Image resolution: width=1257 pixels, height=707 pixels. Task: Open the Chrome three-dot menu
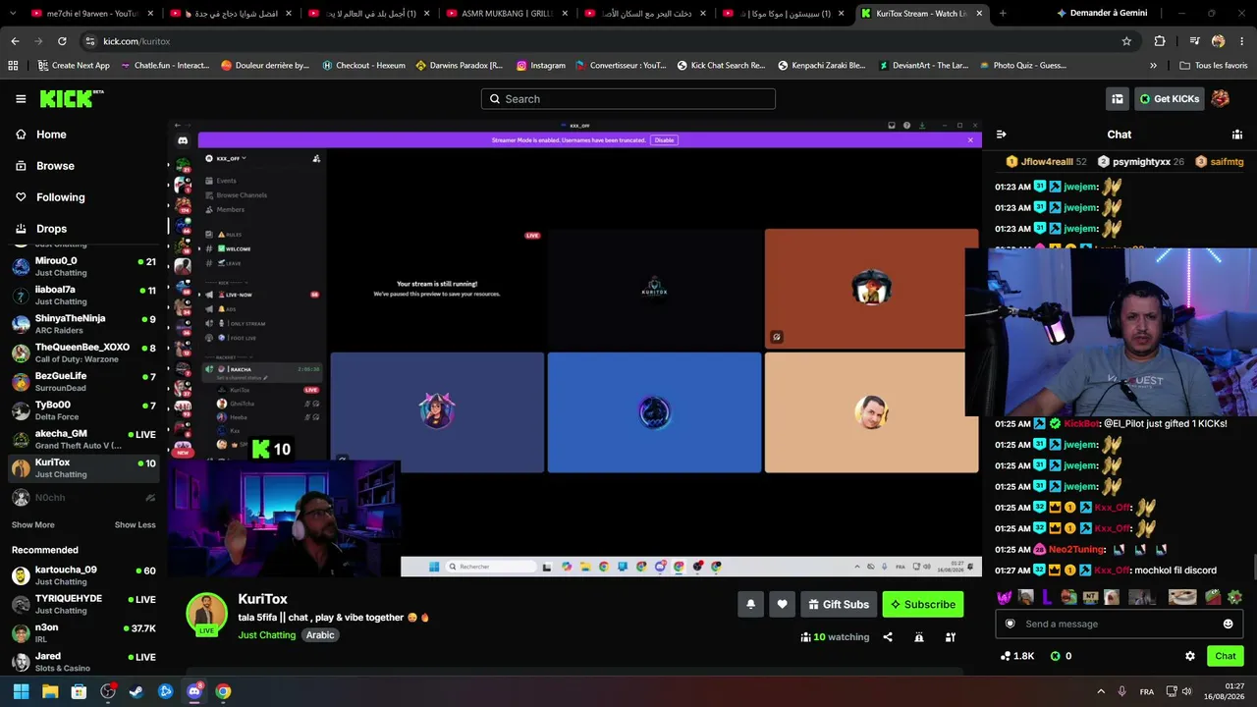click(x=1240, y=41)
